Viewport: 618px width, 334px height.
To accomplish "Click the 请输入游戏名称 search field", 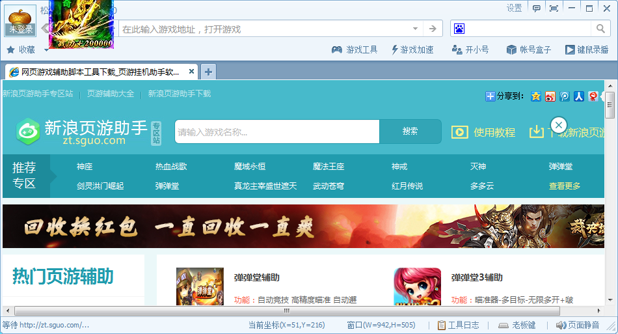I will pyautogui.click(x=276, y=132).
